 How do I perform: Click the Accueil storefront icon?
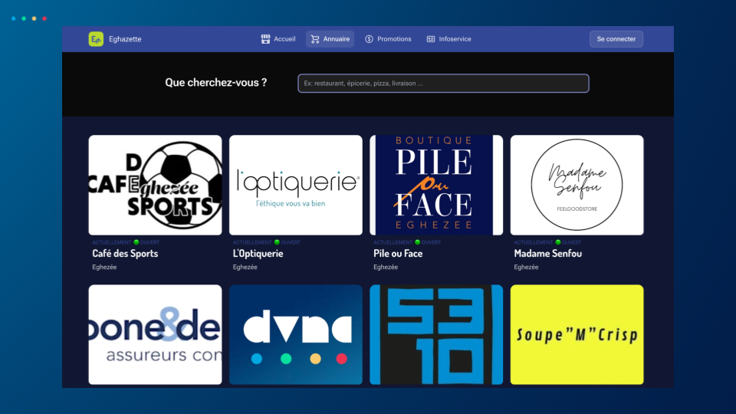265,39
